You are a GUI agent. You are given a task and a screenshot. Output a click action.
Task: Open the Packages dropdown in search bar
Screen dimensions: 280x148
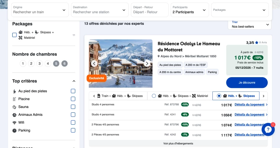click(240, 10)
